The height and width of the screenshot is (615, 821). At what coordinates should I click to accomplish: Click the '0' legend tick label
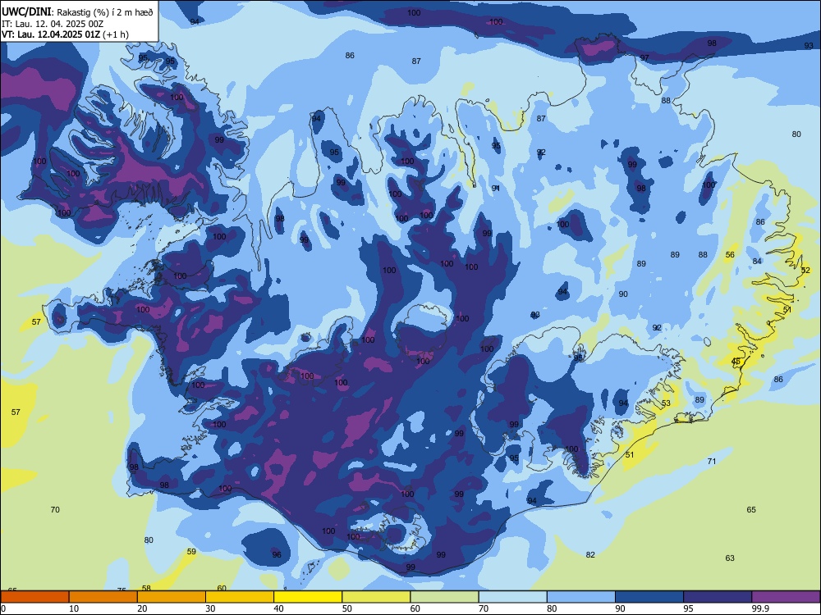point(3,608)
